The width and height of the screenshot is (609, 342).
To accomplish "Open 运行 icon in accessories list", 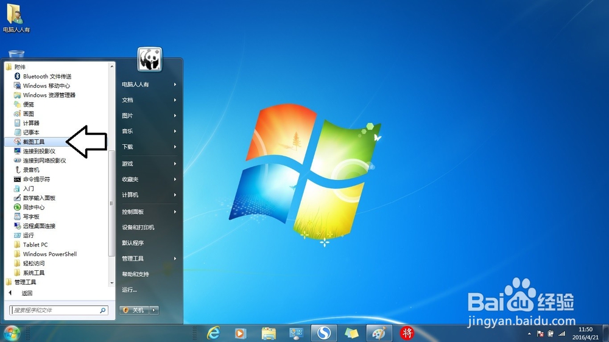I will tap(17, 236).
